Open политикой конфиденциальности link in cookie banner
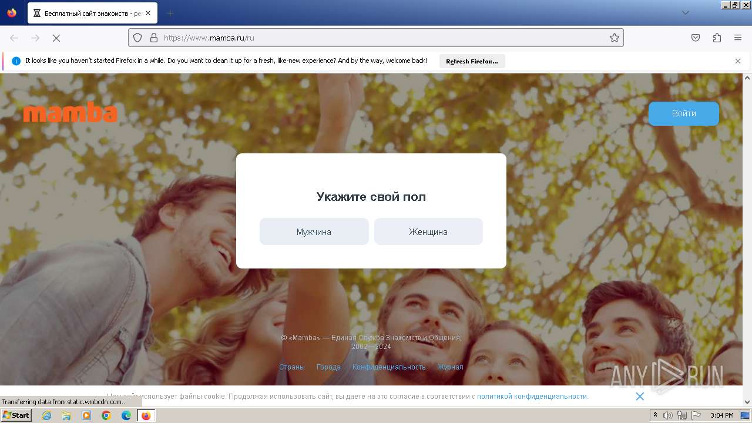 coord(532,397)
